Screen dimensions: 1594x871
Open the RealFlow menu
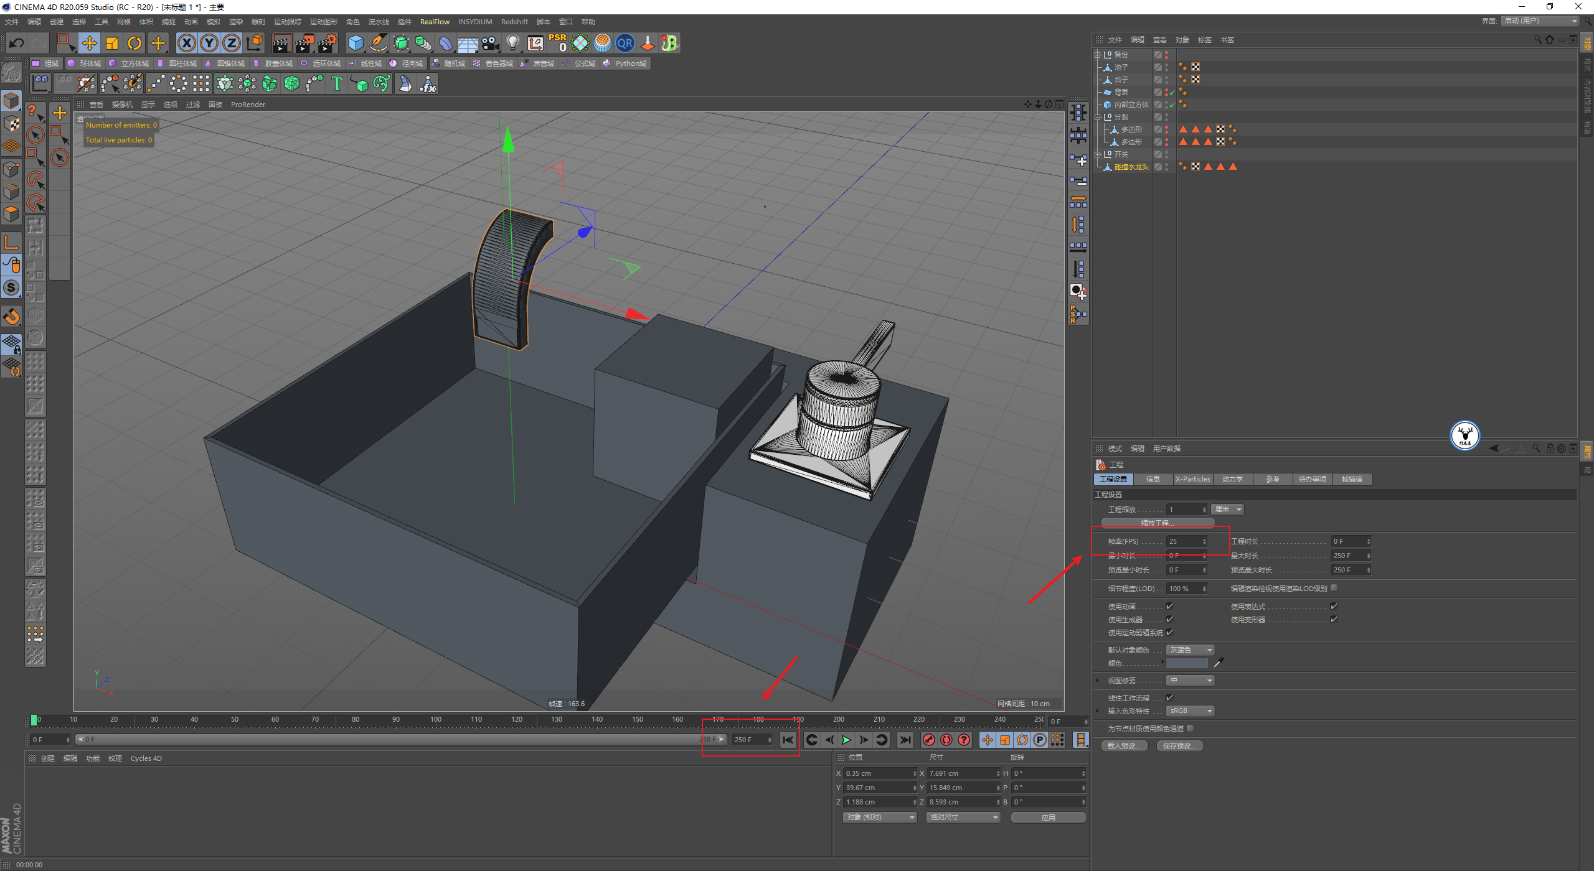[x=435, y=22]
